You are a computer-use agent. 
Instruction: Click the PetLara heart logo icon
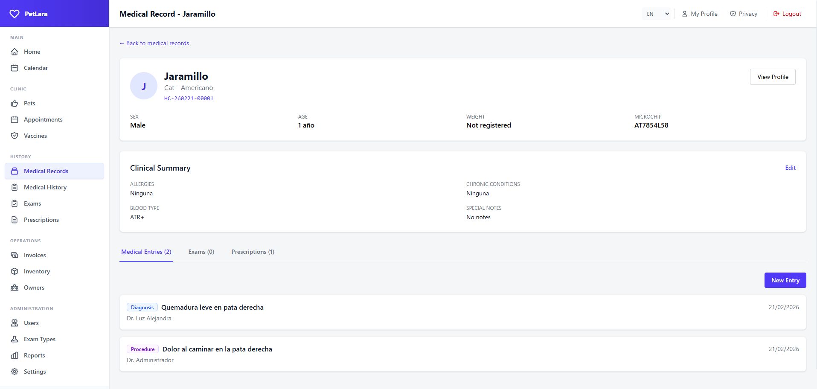coord(15,14)
